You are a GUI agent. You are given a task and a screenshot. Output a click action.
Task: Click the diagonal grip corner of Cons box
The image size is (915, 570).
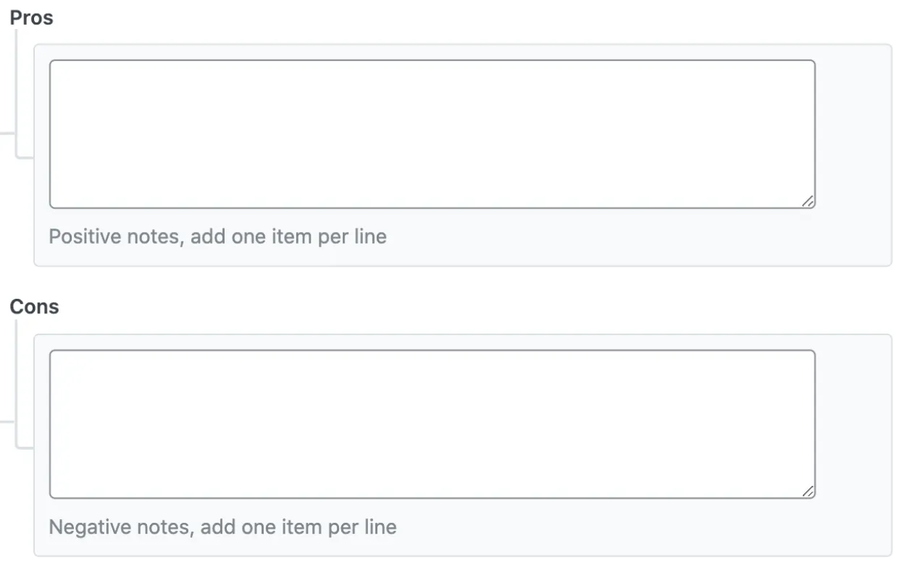(808, 492)
